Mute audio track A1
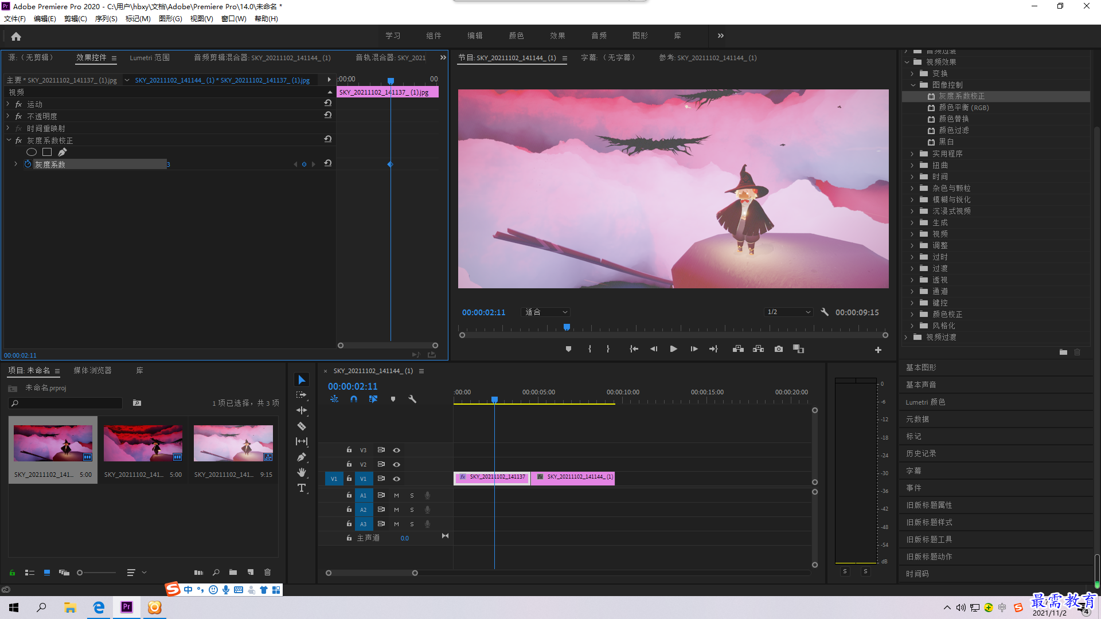This screenshot has height=619, width=1101. click(x=396, y=495)
